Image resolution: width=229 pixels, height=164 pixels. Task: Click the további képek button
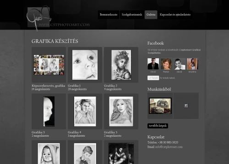pos(158,126)
